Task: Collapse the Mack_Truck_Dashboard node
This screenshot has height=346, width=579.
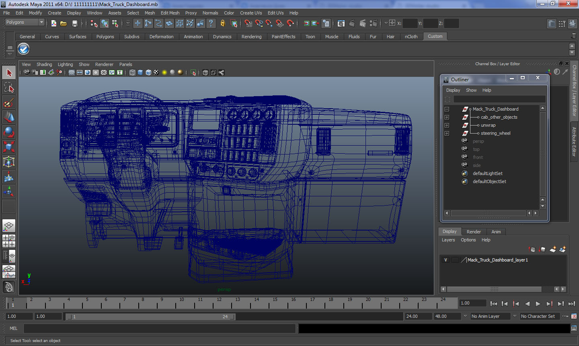Action: pyautogui.click(x=447, y=109)
